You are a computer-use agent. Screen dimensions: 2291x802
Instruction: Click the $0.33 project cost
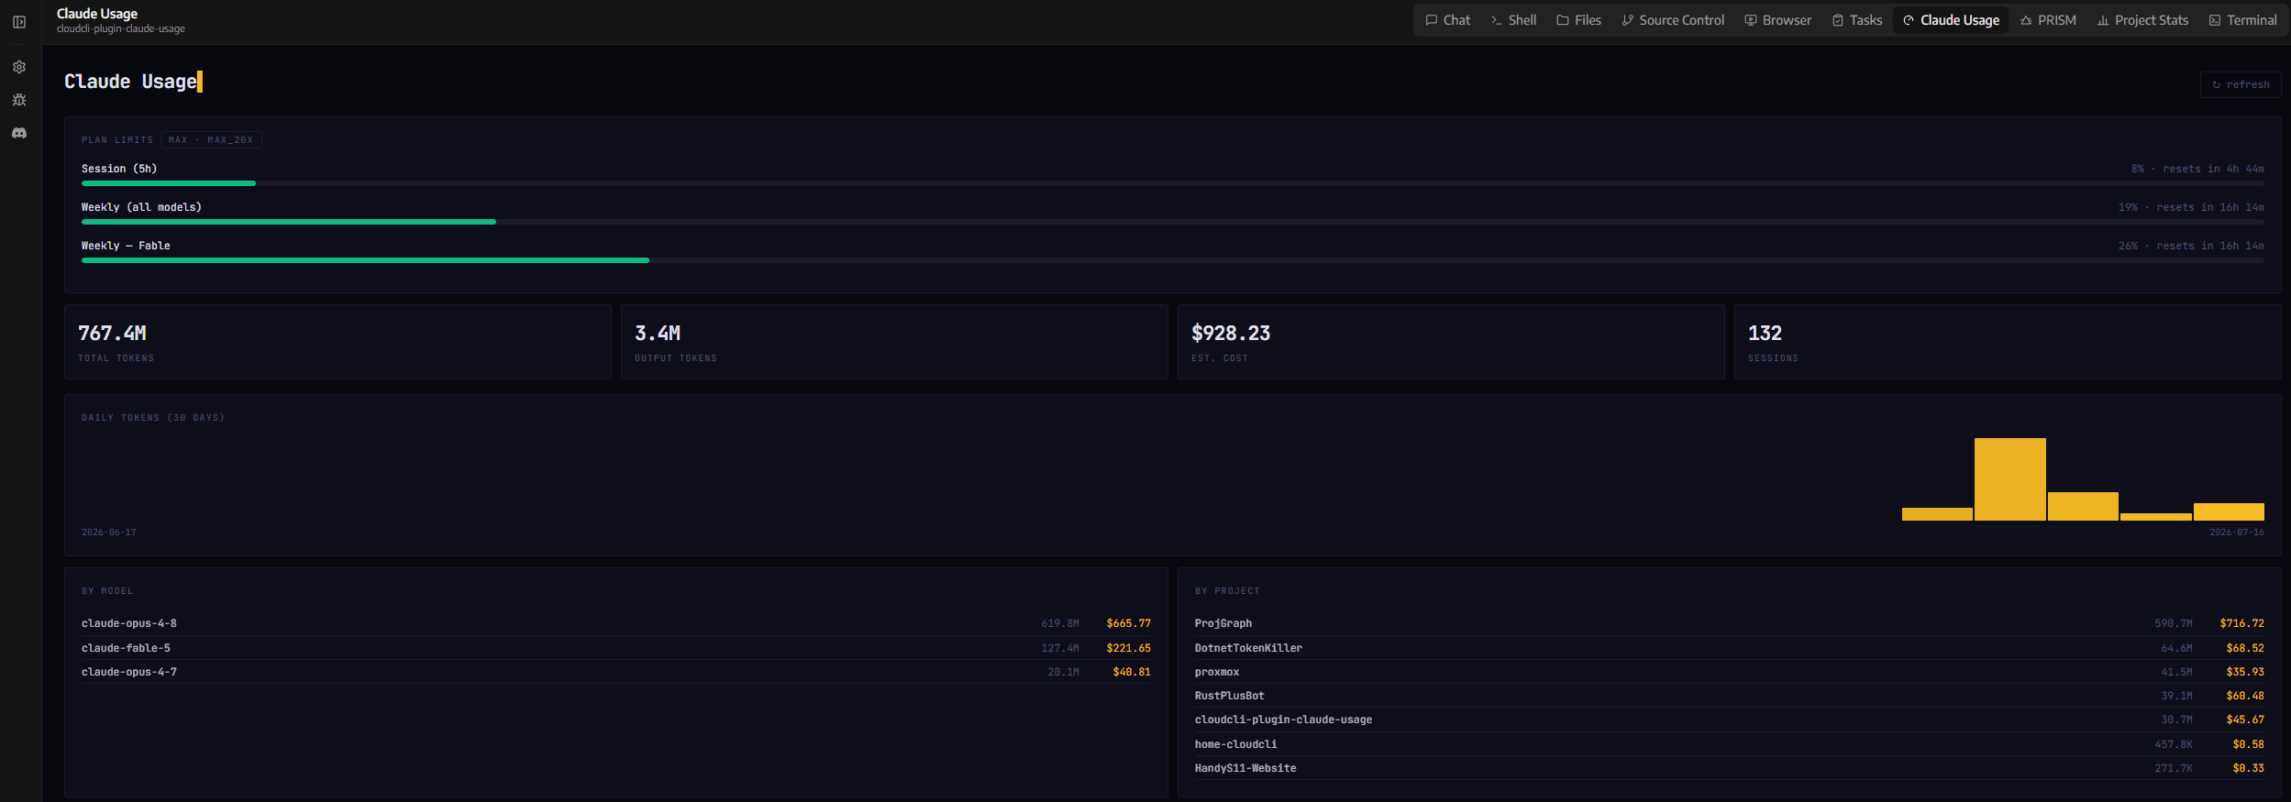[x=2248, y=768]
